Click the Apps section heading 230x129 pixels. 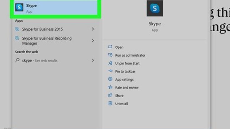point(19,21)
